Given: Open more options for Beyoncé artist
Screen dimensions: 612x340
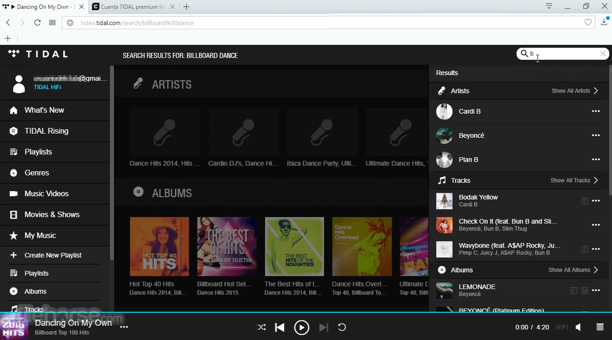Looking at the screenshot, I should tap(596, 136).
